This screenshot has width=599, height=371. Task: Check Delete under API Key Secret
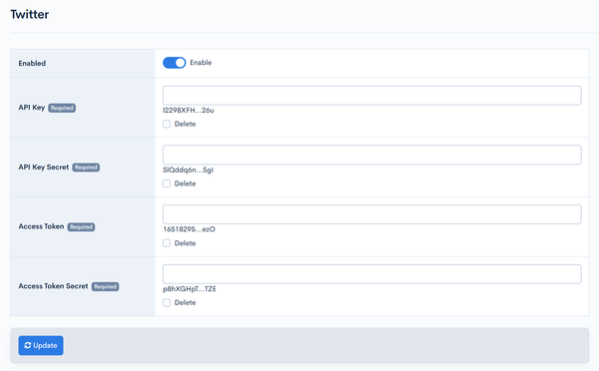(167, 184)
